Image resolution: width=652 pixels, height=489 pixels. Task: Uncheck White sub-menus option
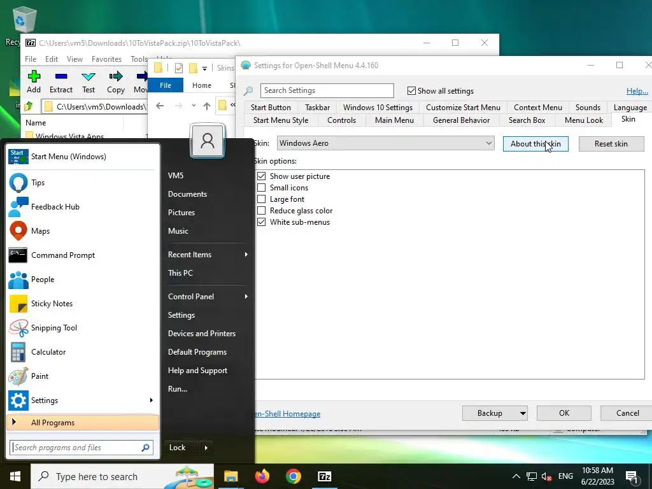coord(261,222)
